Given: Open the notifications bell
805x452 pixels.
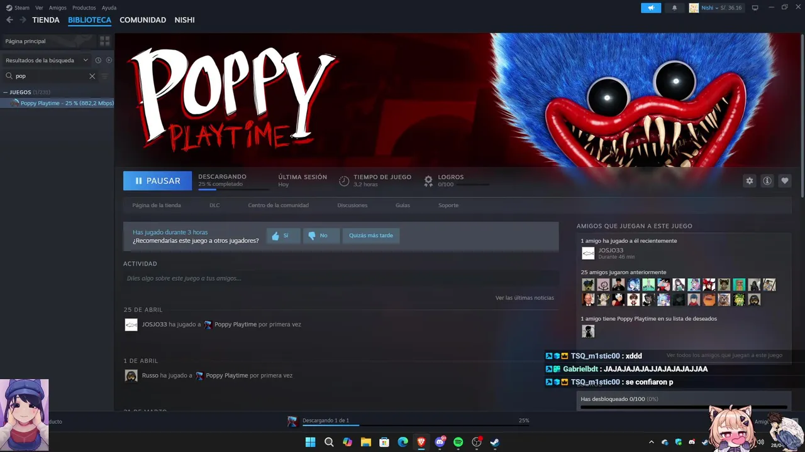Looking at the screenshot, I should [675, 8].
